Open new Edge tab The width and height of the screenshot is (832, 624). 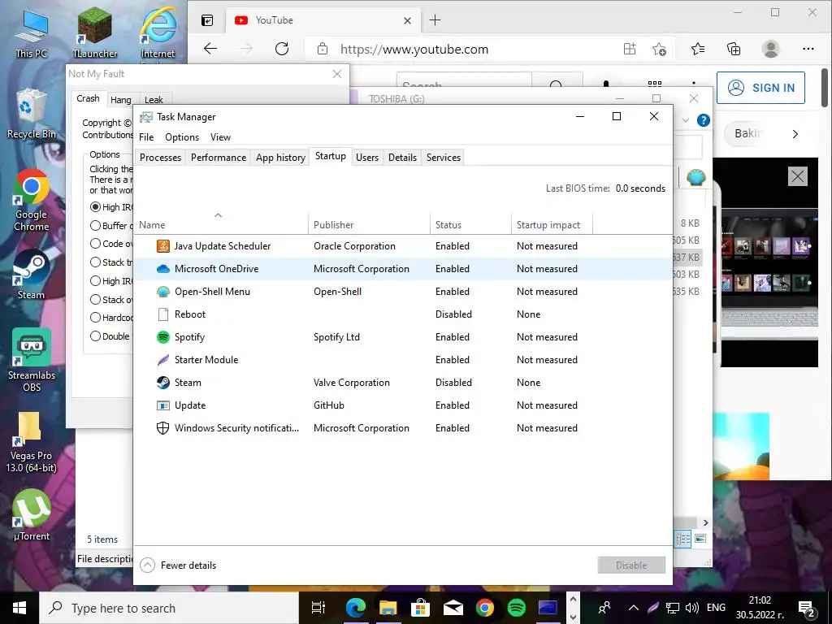435,20
